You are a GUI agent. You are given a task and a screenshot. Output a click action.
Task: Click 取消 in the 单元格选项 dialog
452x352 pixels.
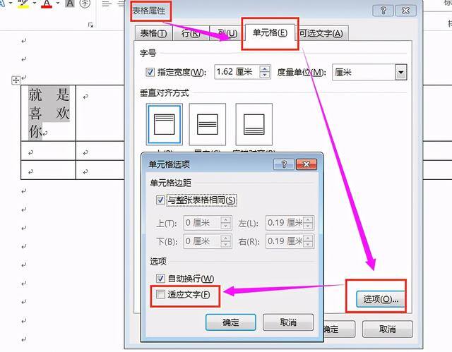click(x=288, y=322)
